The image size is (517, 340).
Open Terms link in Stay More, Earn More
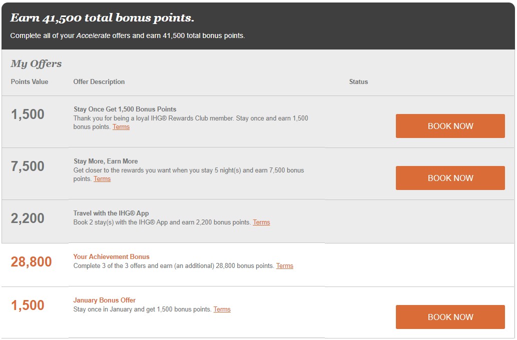click(102, 179)
